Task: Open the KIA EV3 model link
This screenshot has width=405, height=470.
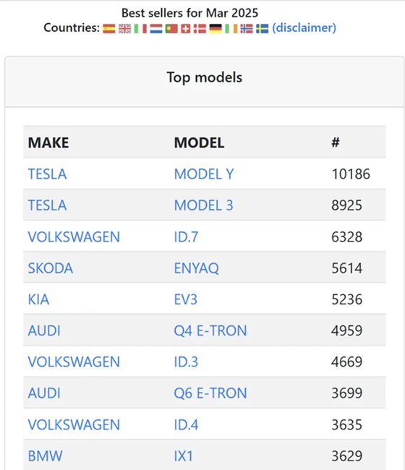Action: coord(186,299)
